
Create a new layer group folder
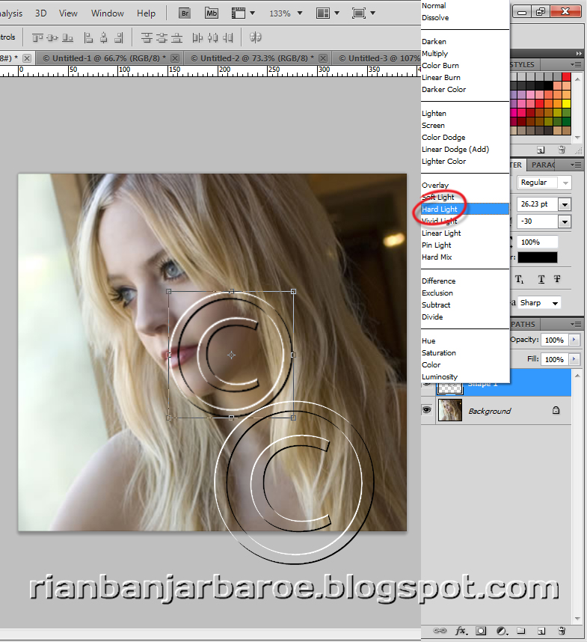[x=520, y=631]
